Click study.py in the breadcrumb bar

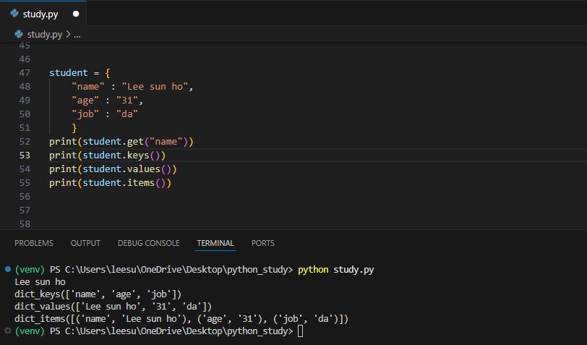(x=45, y=35)
